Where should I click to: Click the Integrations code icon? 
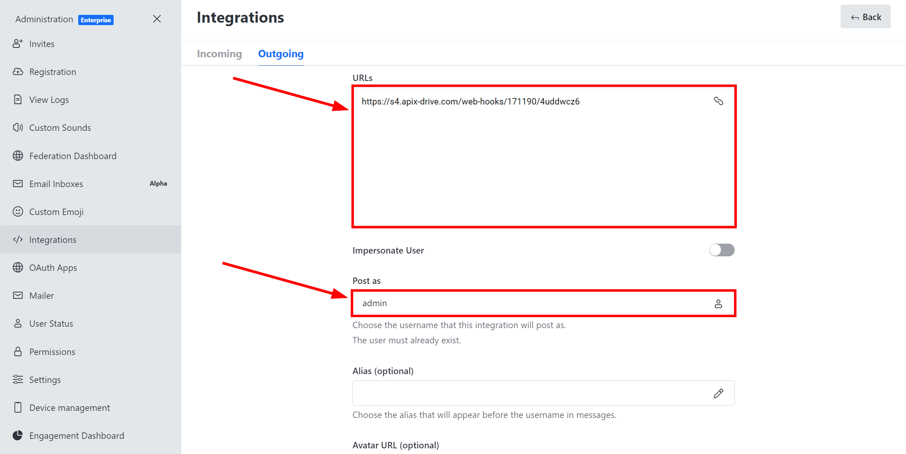18,239
